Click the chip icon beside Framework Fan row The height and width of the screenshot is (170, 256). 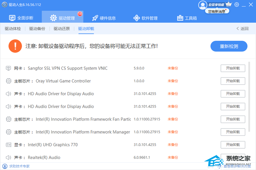point(9,119)
